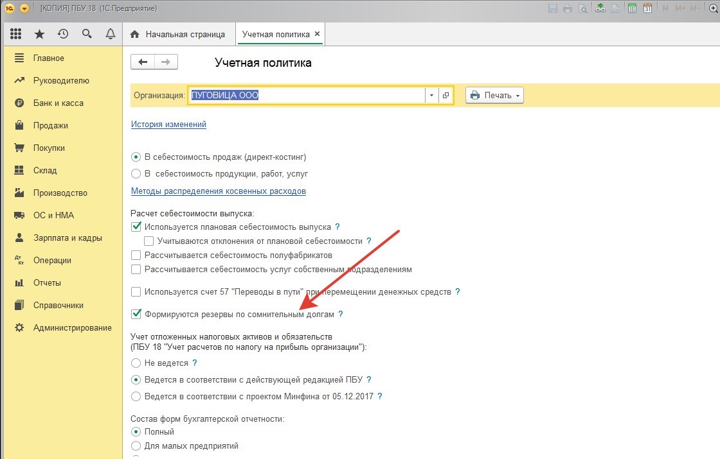
Task: Expand the Организация dropdown arrow
Action: coord(431,96)
